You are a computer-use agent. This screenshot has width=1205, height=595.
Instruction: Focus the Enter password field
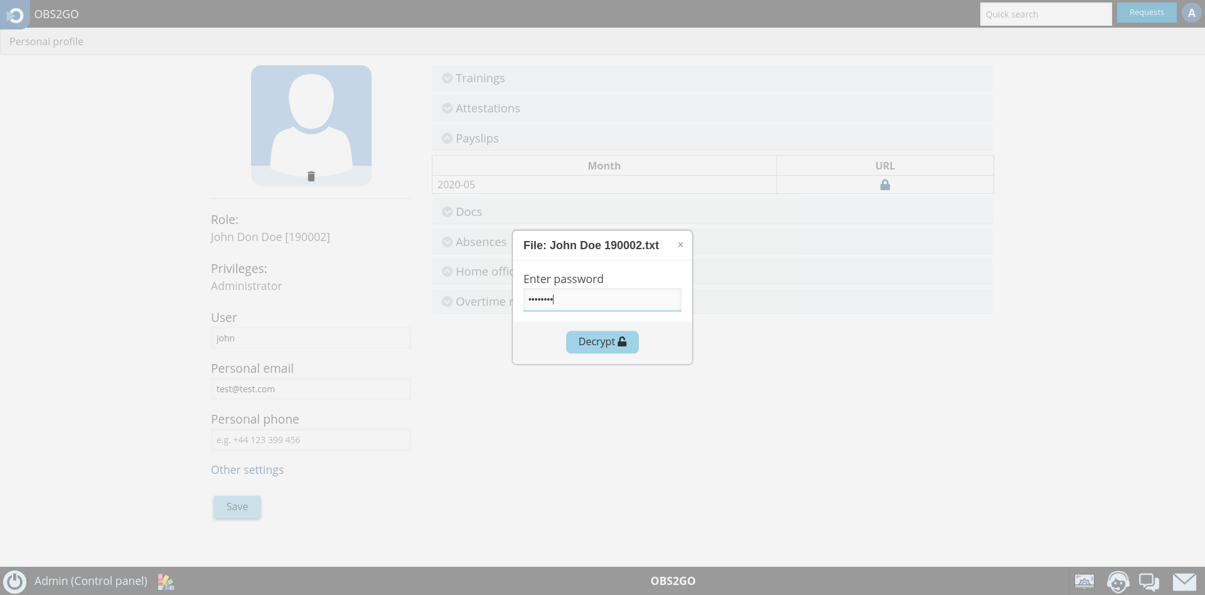[602, 299]
